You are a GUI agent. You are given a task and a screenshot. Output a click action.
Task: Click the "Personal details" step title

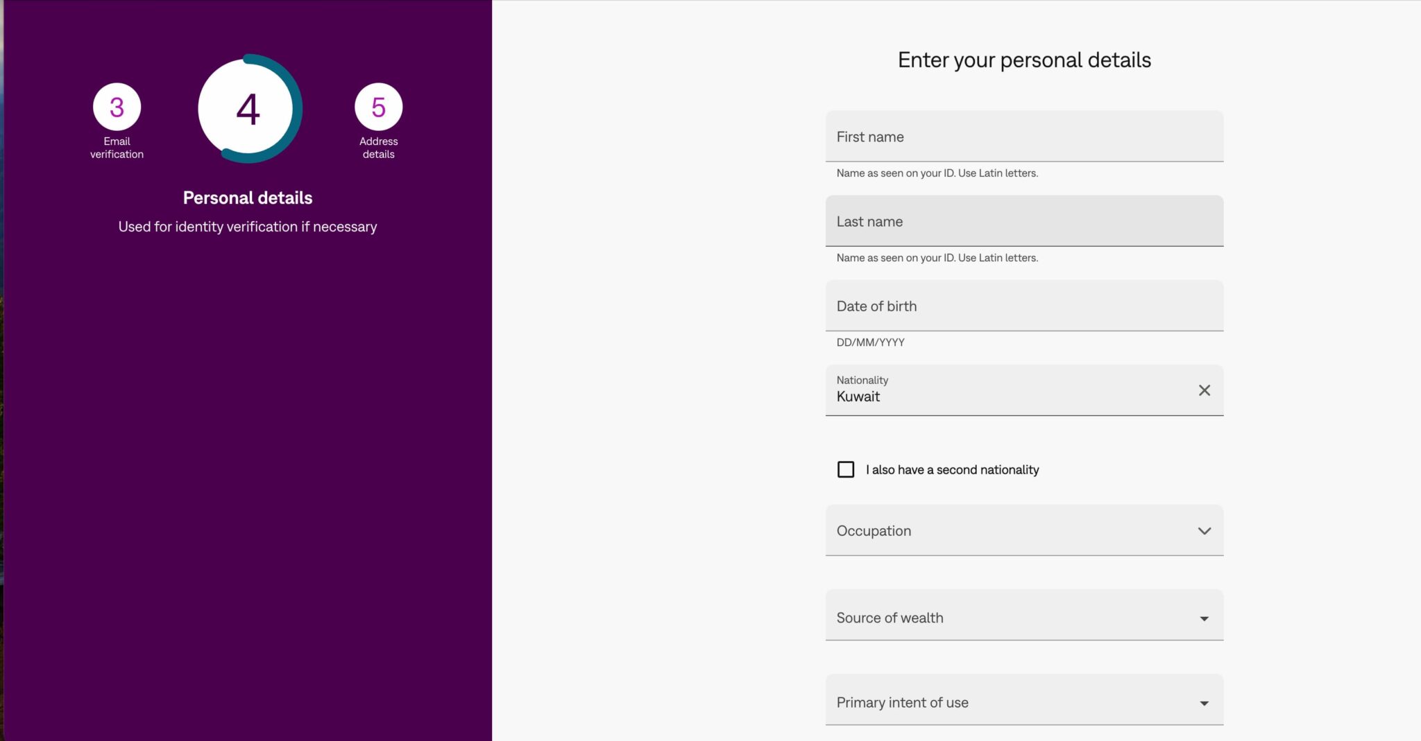click(x=248, y=198)
